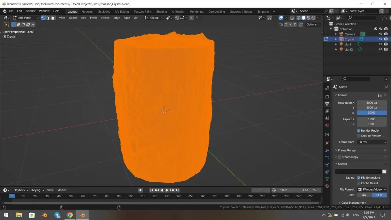Toggle proportional editing circle icon
The height and width of the screenshot is (220, 391).
(x=192, y=18)
